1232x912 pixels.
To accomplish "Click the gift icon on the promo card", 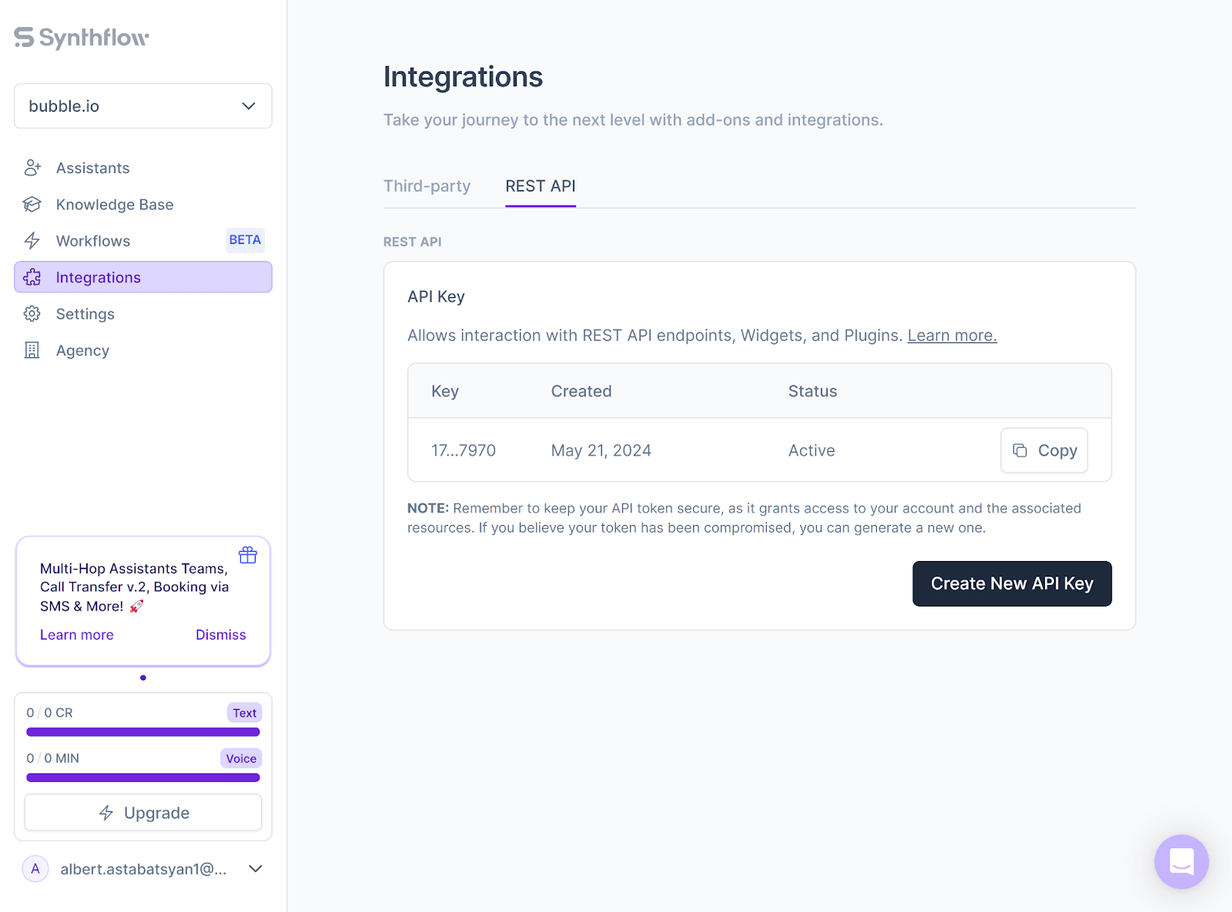I will (x=248, y=555).
